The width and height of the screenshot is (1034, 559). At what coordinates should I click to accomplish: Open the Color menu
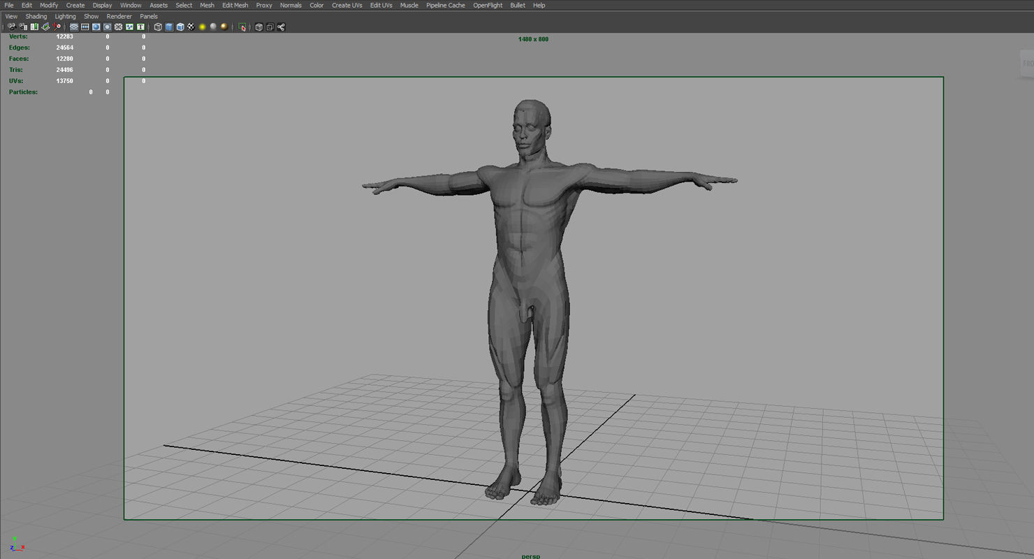click(316, 5)
